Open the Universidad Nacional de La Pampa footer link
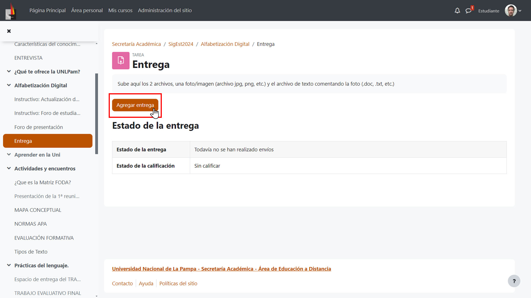The height and width of the screenshot is (298, 531). pos(221,269)
